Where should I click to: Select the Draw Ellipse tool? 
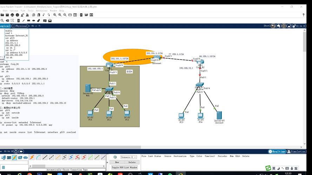[33, 20]
